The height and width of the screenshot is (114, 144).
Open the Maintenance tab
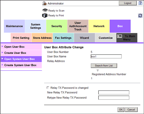coord(14,26)
